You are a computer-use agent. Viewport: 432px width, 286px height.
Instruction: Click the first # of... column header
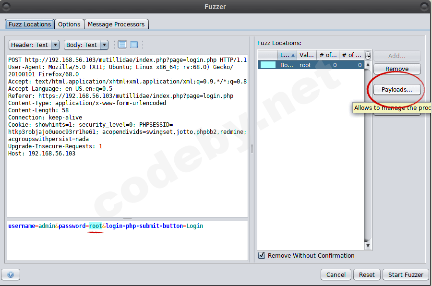point(328,55)
